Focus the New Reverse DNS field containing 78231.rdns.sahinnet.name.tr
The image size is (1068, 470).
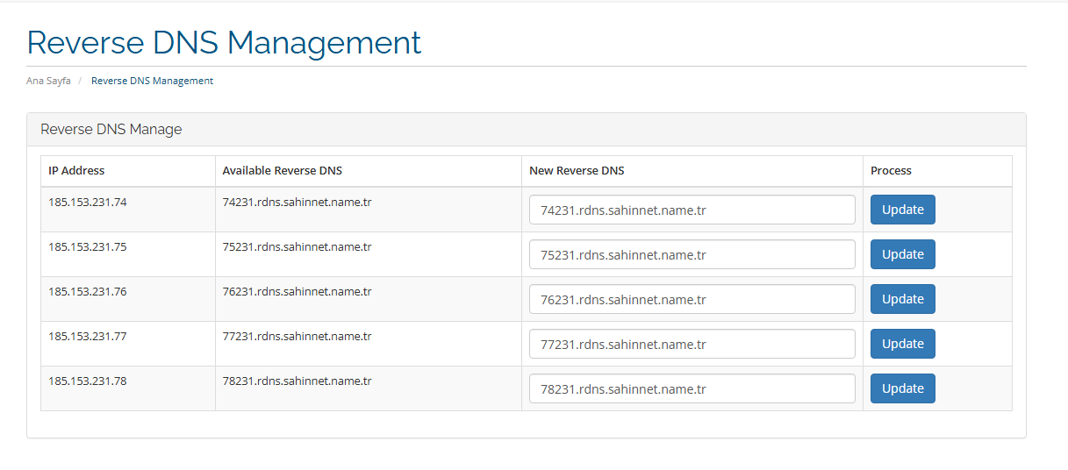(x=692, y=388)
